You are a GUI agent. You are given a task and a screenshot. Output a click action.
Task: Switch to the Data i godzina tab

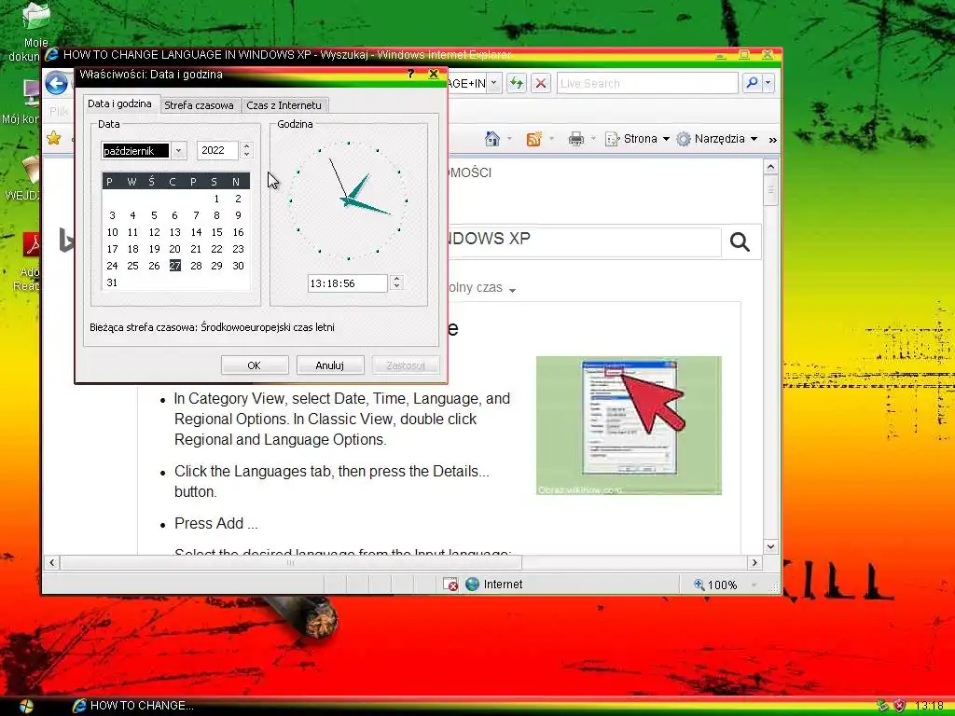(120, 103)
